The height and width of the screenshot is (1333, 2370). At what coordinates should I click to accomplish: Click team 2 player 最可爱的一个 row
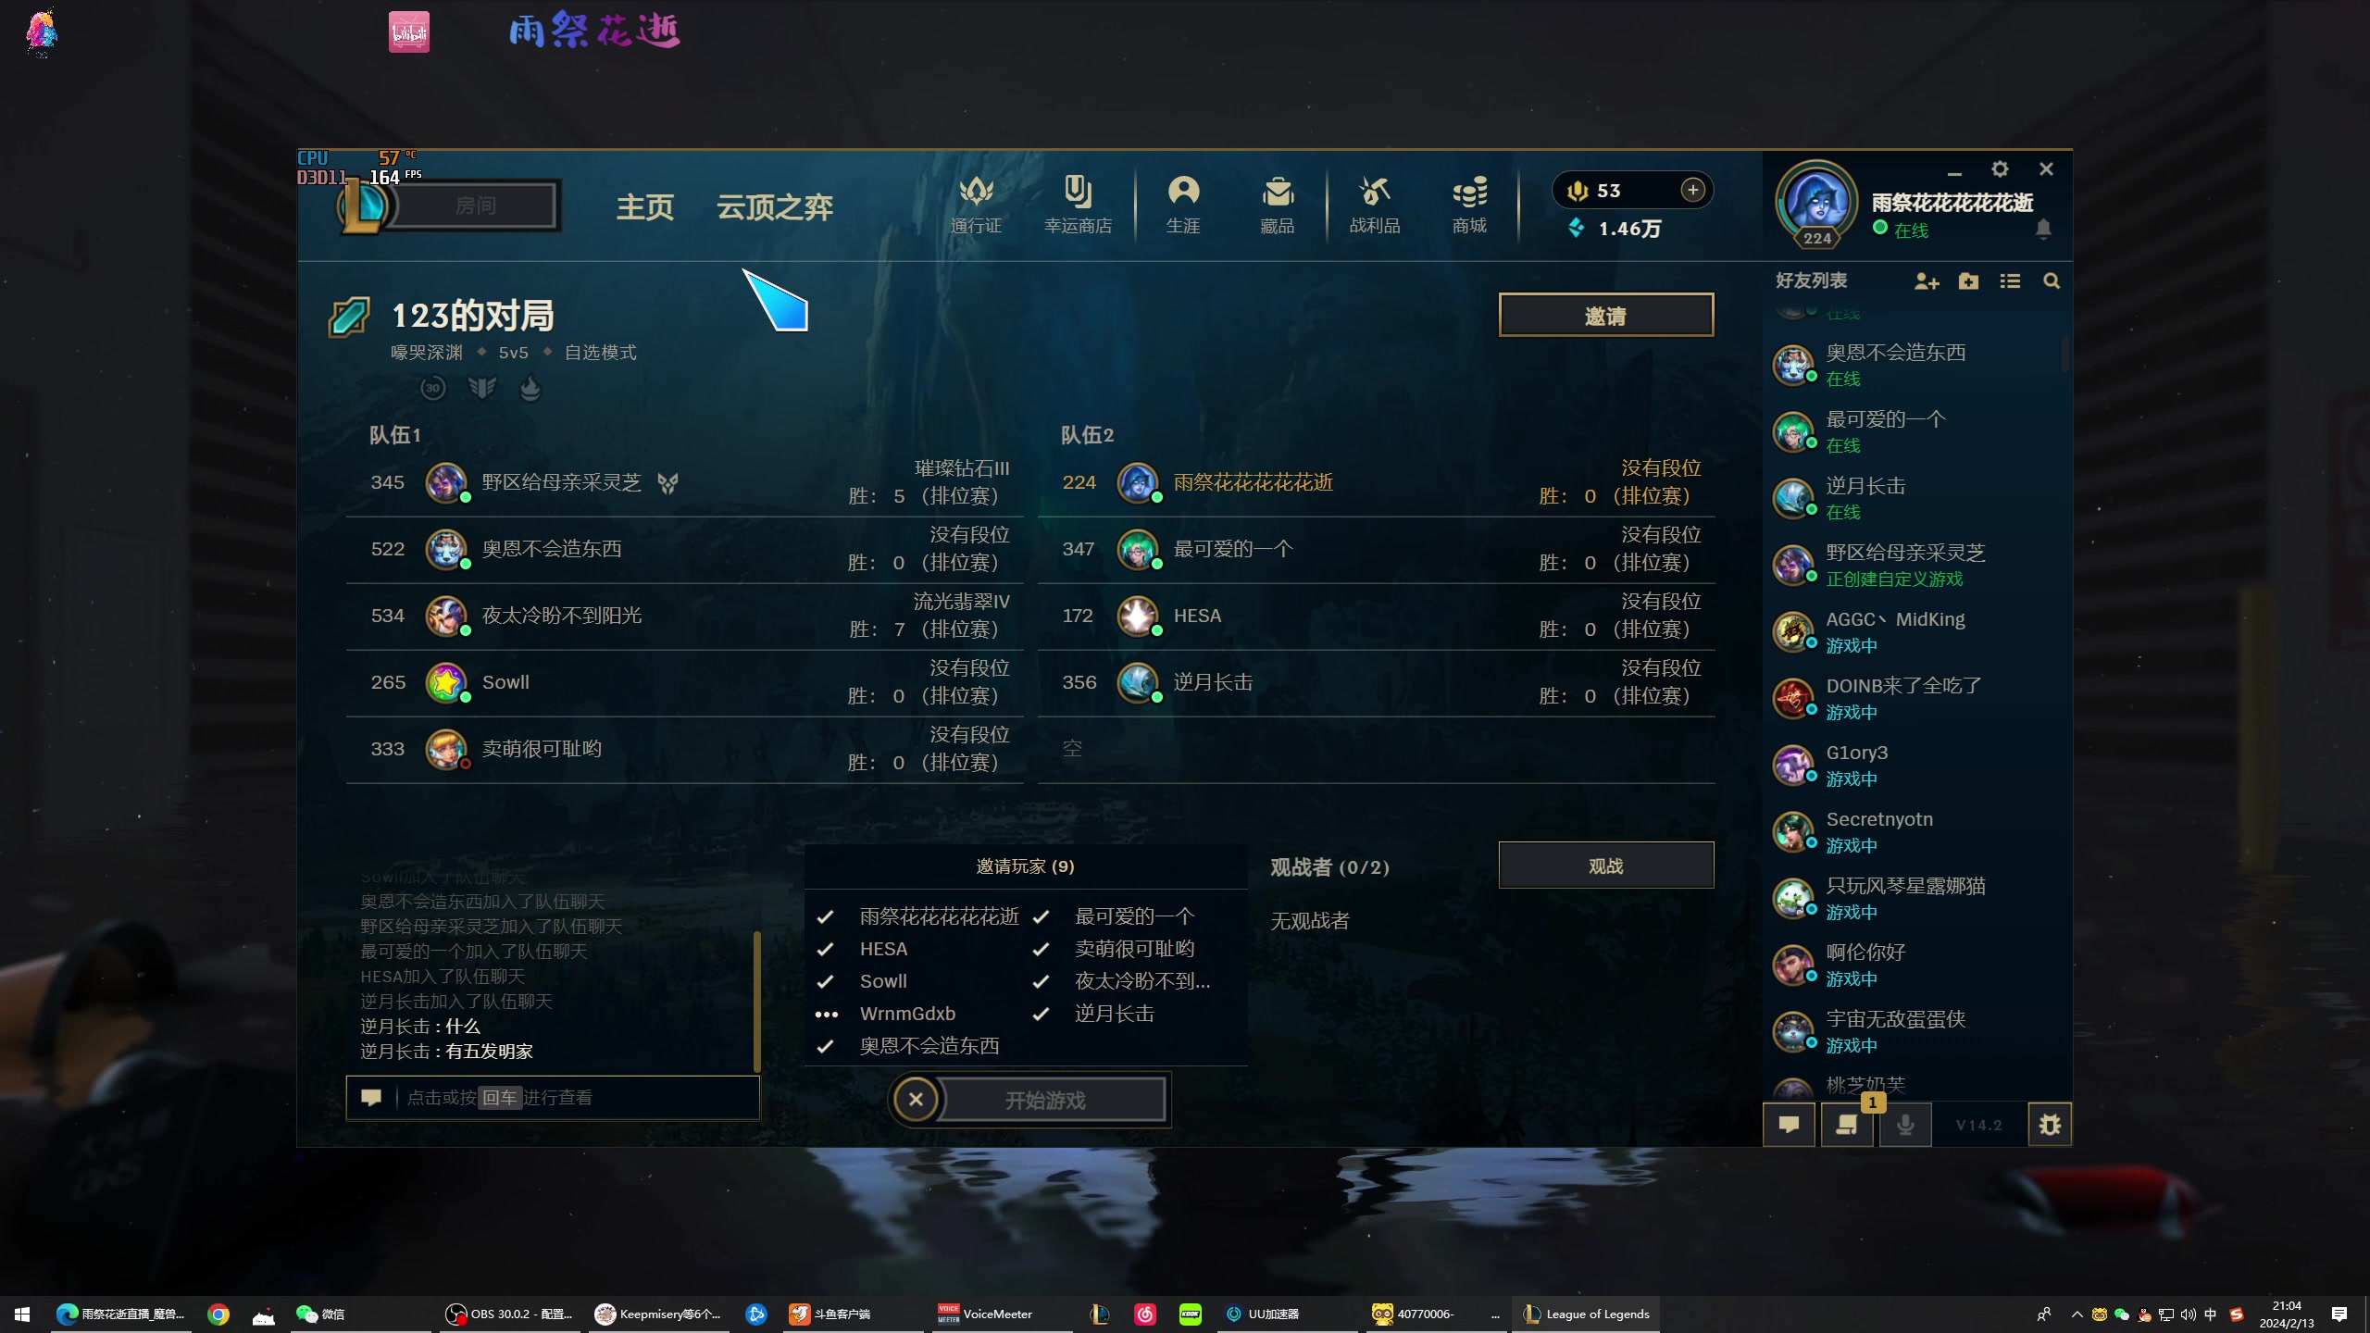click(1377, 549)
